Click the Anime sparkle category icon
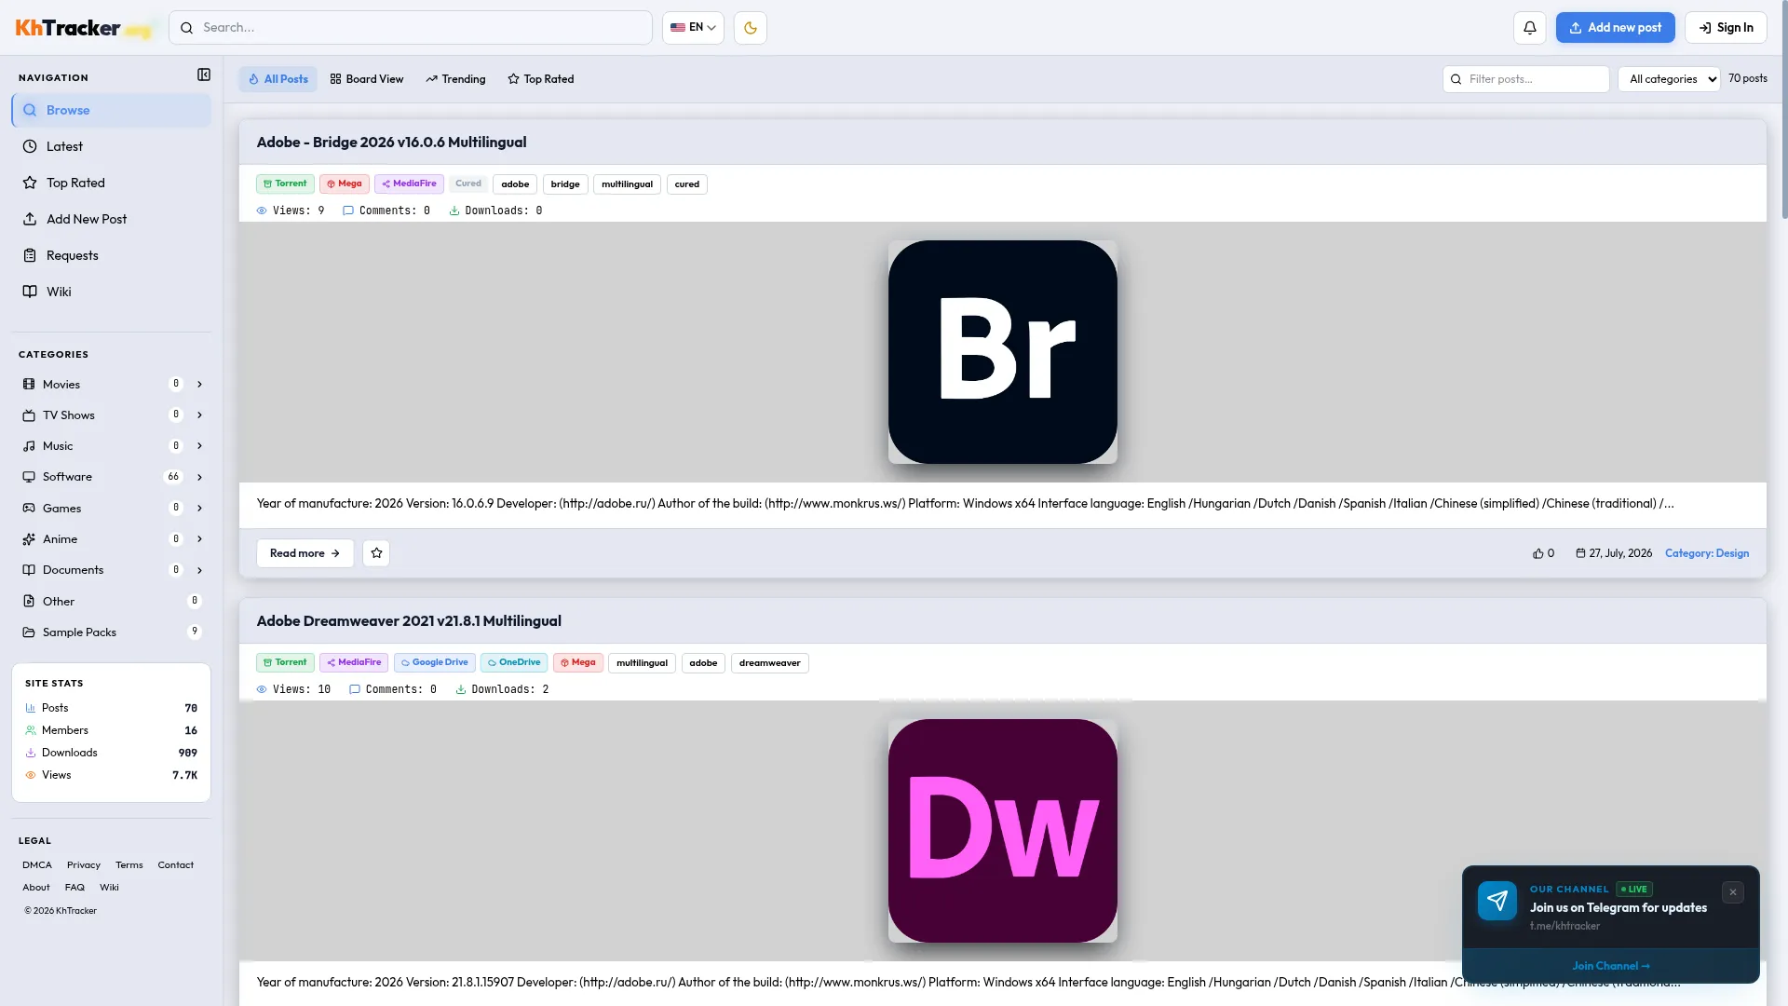1788x1006 pixels. 29,539
